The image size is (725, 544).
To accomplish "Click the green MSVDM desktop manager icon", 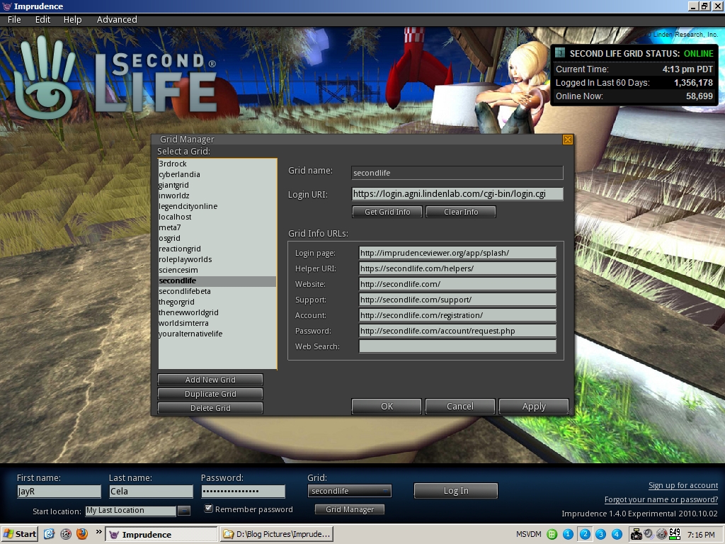I will [552, 534].
